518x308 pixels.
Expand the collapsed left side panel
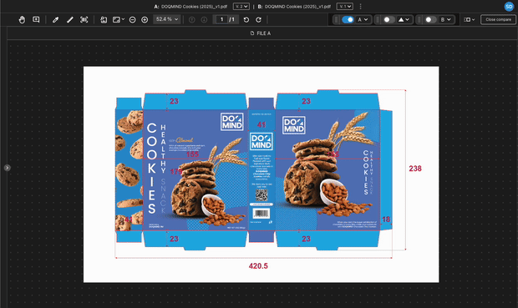tap(7, 168)
